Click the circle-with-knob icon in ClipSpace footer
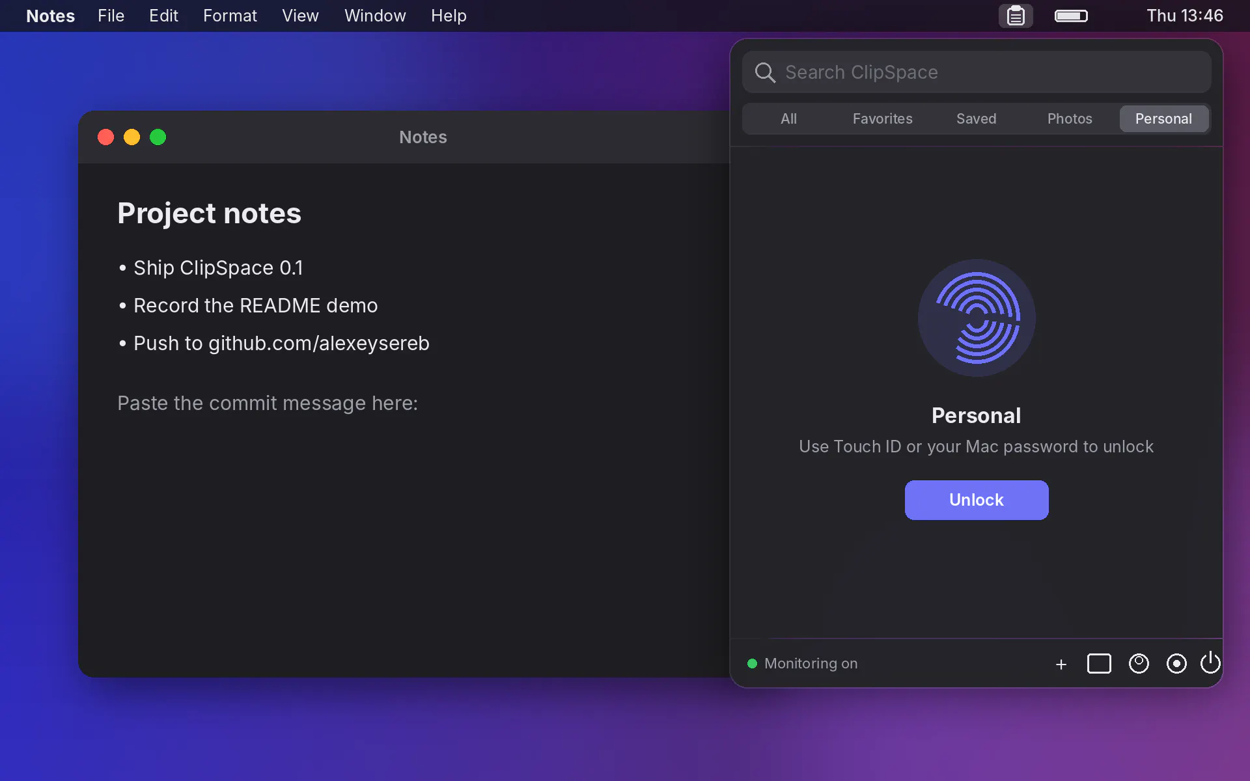 point(1139,664)
